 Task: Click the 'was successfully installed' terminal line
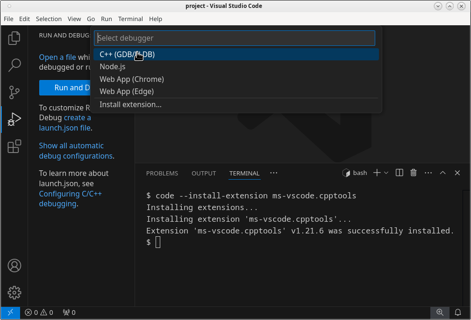[300, 231]
